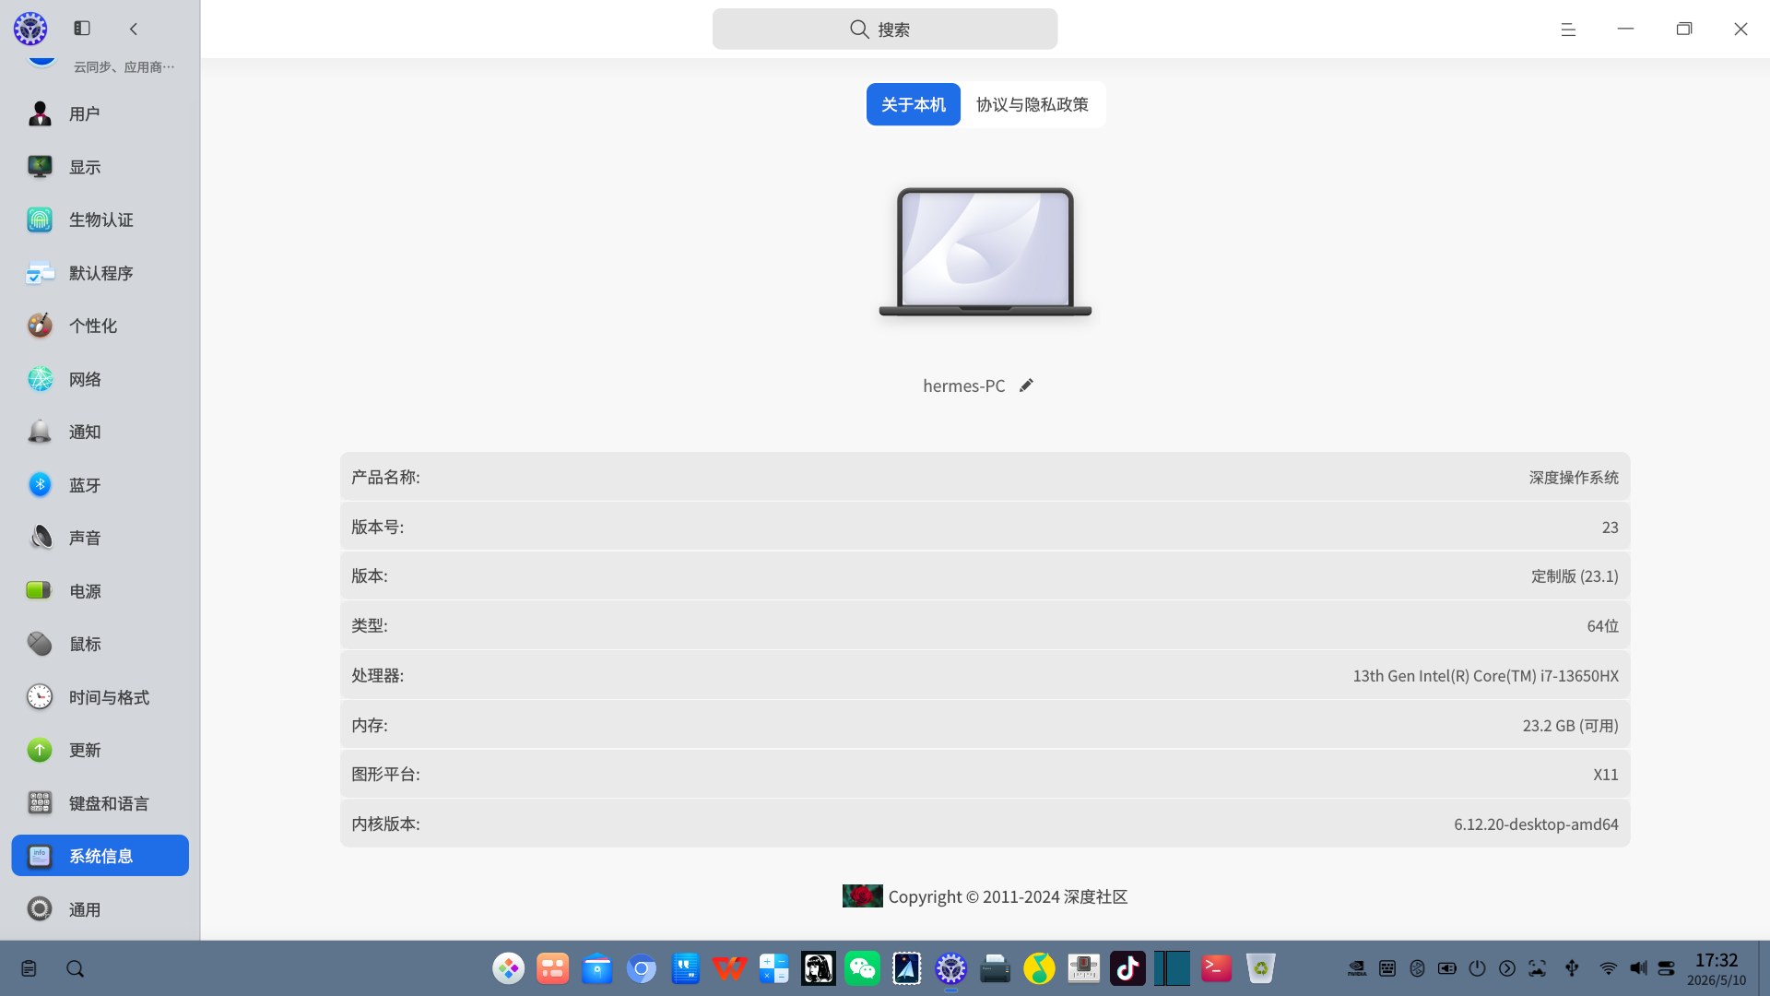This screenshot has width=1770, height=996.
Task: Select the 类型 64位 row
Action: [x=985, y=625]
